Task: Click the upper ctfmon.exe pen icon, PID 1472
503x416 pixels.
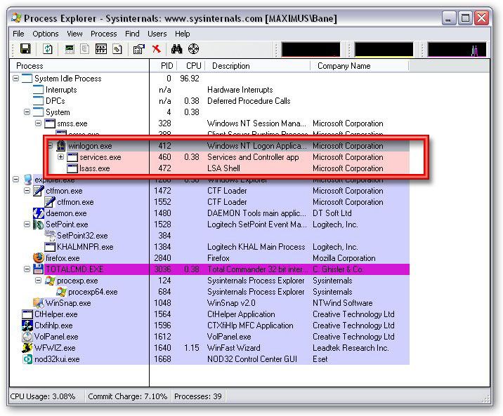Action: [x=39, y=191]
